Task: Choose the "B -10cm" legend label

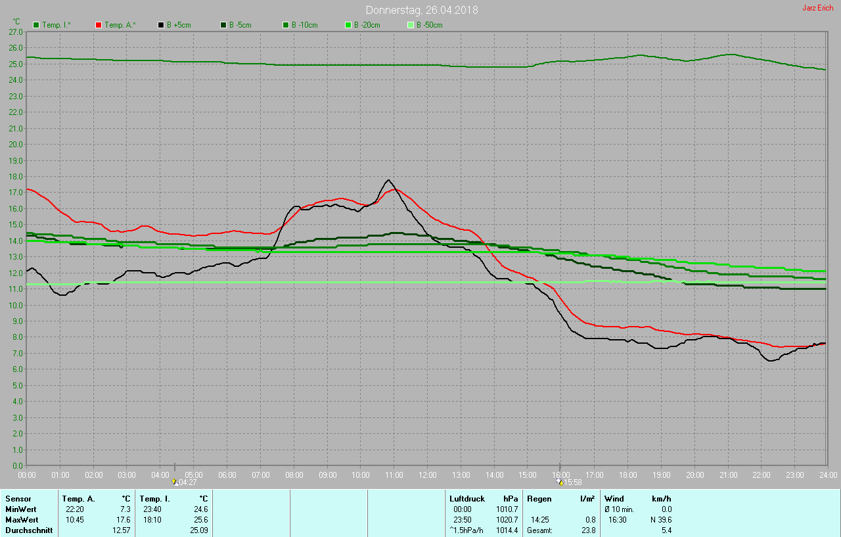Action: (304, 25)
